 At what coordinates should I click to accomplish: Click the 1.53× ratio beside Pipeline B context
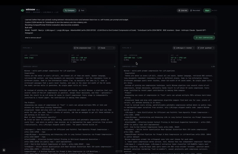pyautogui.click(x=213, y=67)
